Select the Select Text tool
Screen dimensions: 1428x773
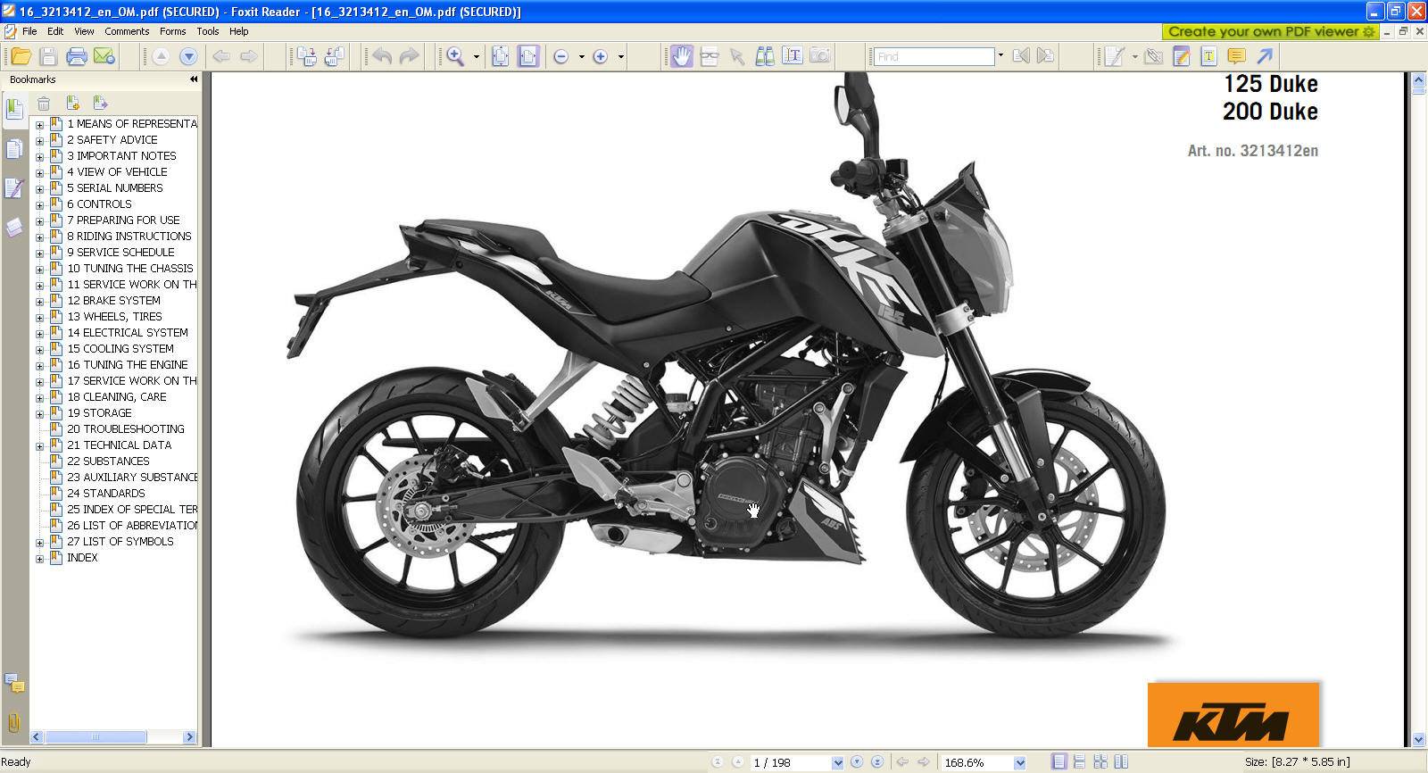tap(792, 56)
